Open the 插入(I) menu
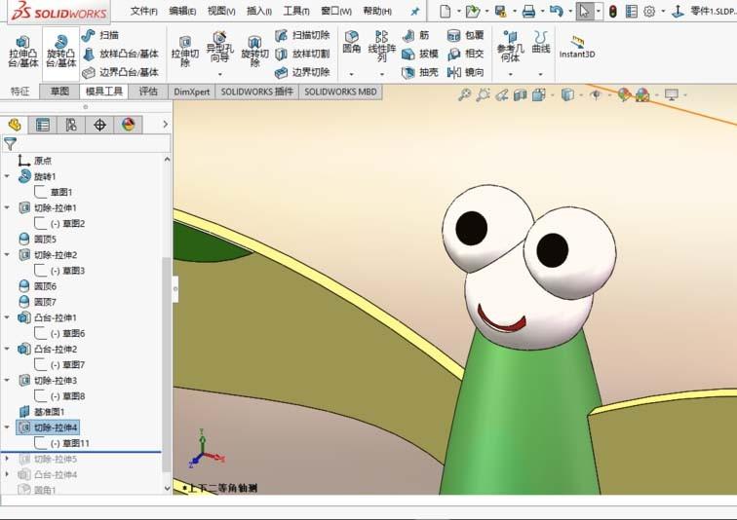The height and width of the screenshot is (520, 737). coord(259,11)
